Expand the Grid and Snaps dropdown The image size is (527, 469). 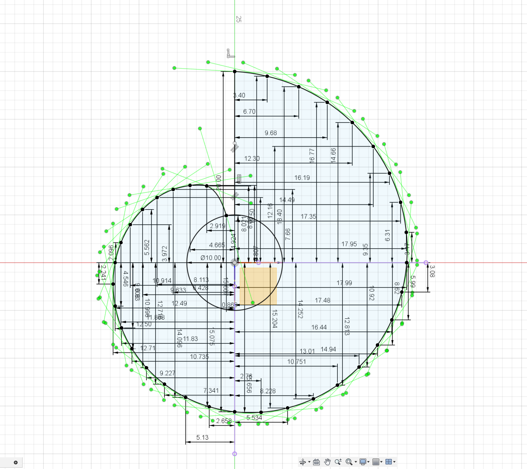point(381,462)
